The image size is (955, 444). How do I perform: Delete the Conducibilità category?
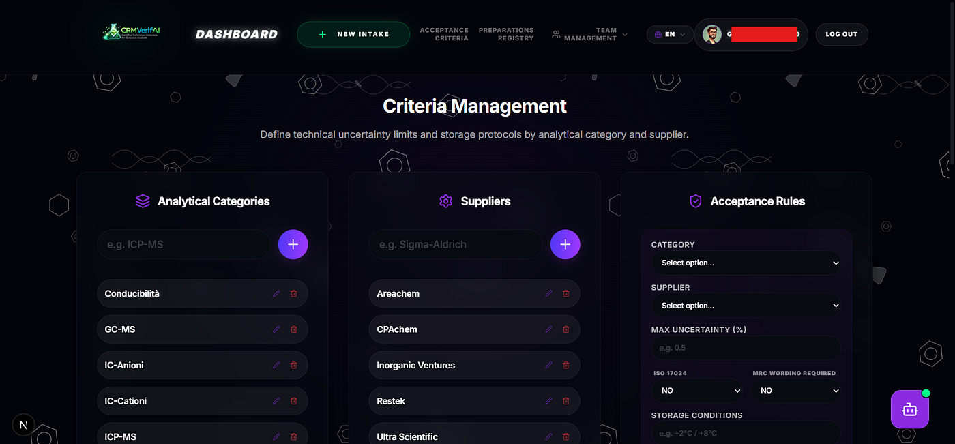(x=294, y=293)
